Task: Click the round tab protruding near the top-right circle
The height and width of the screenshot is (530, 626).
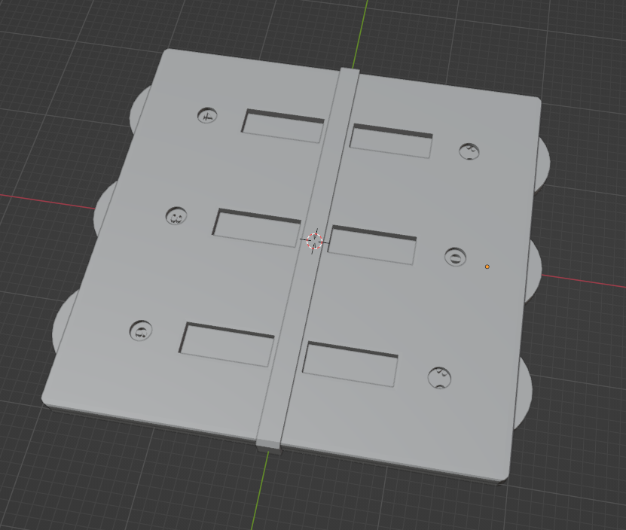Action: (x=542, y=163)
